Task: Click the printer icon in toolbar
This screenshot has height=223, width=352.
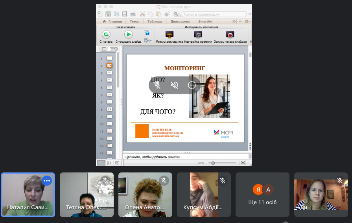Action: 133,14
